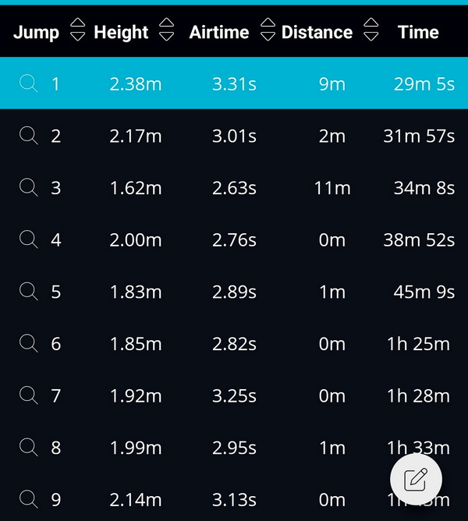Open the floating edit pencil button
468x521 pixels.
coord(416,480)
